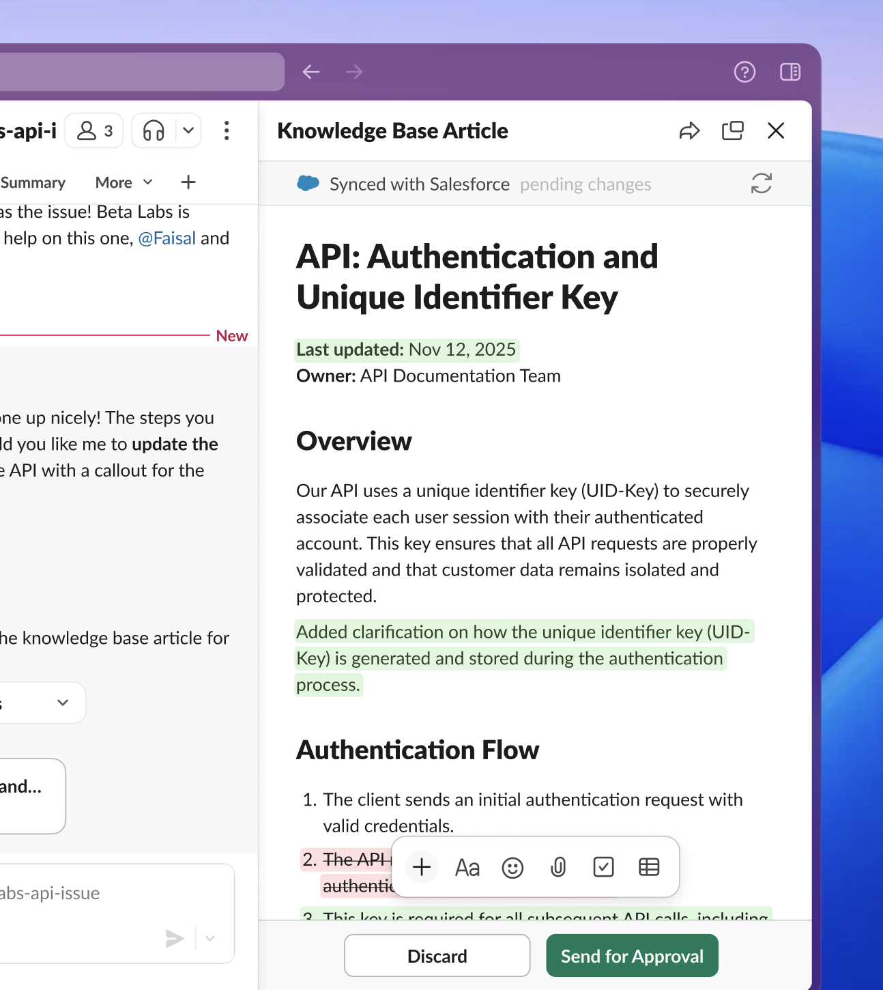Click the plus insert button in toolbar
The width and height of the screenshot is (883, 990).
click(x=422, y=867)
